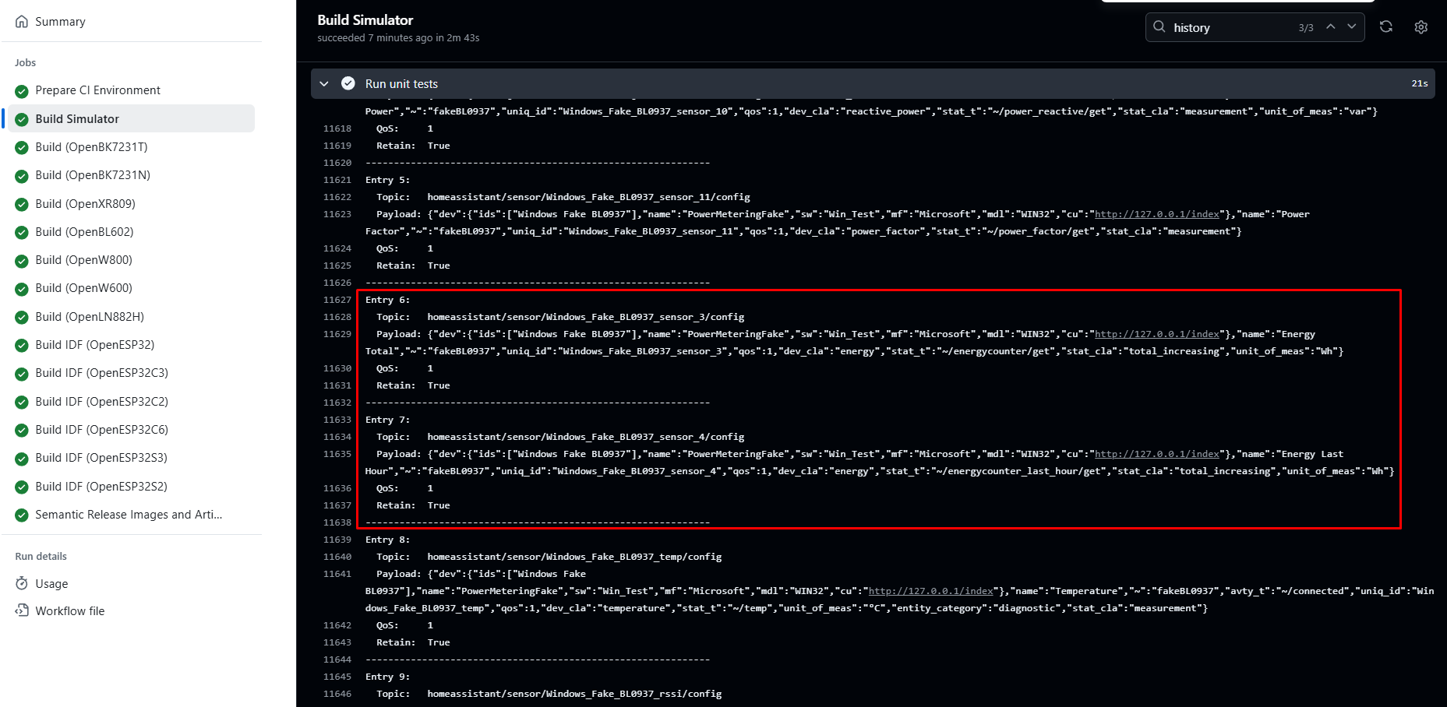Screen dimensions: 1447x707
Task: Click the Usage stopwatch icon
Action: click(x=22, y=583)
